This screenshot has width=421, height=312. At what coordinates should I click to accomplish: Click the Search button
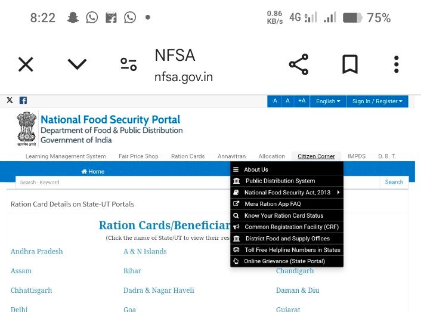(394, 182)
